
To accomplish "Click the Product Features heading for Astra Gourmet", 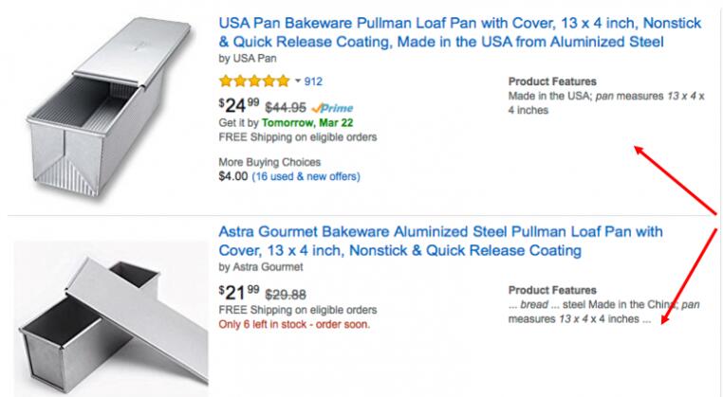I will [552, 291].
